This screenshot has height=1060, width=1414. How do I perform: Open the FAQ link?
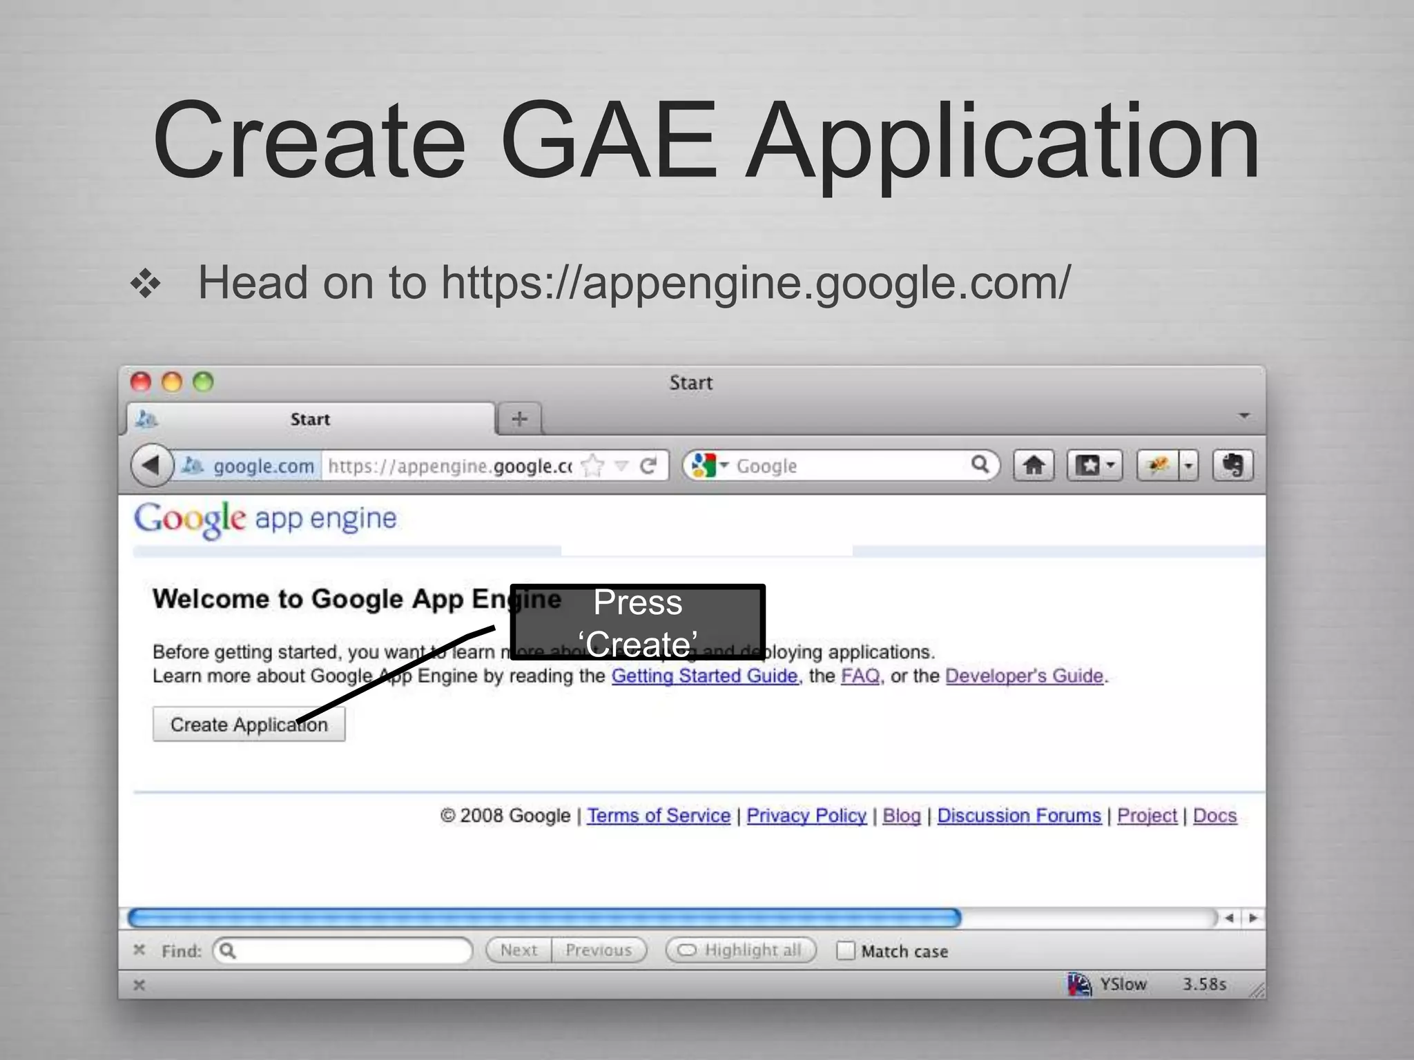pyautogui.click(x=860, y=676)
